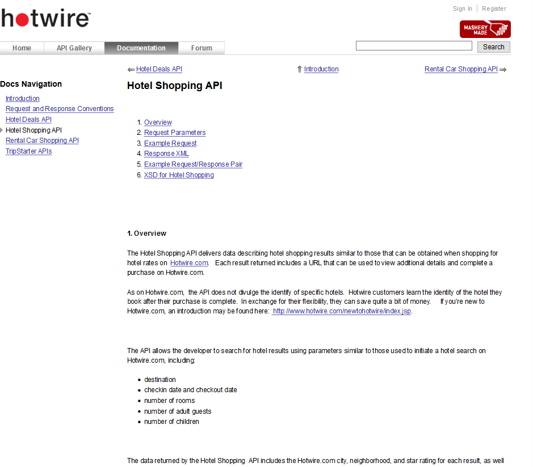Open Hotel Deals API in sidebar
533x467 pixels.
[x=28, y=120]
